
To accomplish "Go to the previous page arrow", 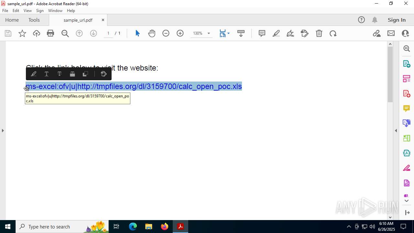I will (79, 33).
